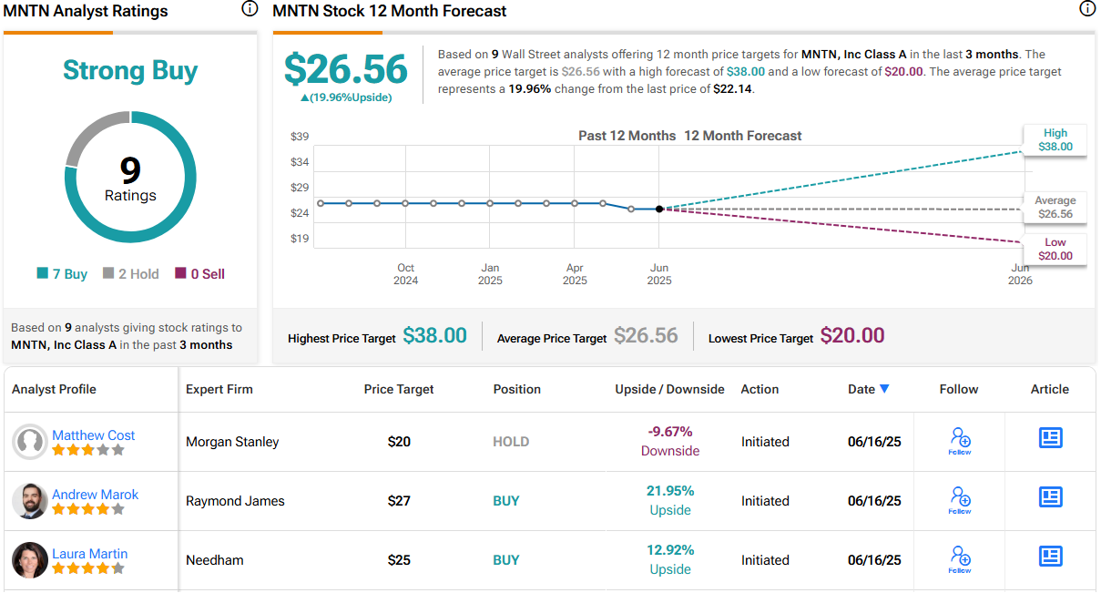Click the teal 7 Buy legend swatch

tap(42, 273)
